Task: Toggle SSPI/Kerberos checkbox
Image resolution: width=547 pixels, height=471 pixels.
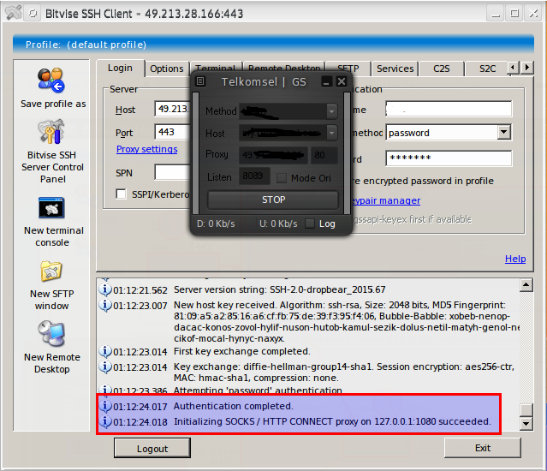Action: click(x=121, y=194)
